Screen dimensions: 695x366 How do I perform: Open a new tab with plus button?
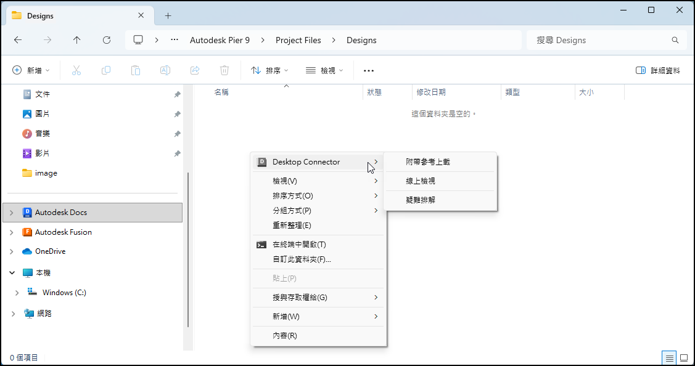pyautogui.click(x=168, y=16)
